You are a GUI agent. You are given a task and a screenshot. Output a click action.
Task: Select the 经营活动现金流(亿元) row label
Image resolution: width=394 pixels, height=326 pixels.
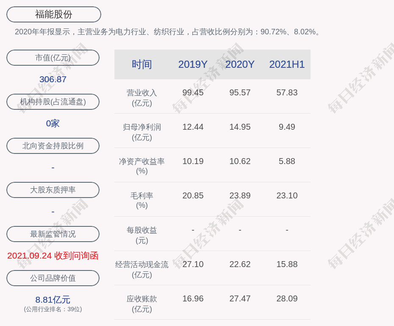(x=142, y=270)
